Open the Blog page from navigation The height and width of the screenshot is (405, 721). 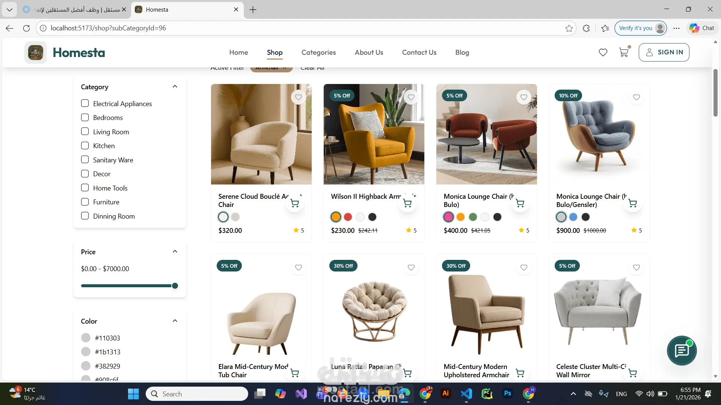pos(462,52)
